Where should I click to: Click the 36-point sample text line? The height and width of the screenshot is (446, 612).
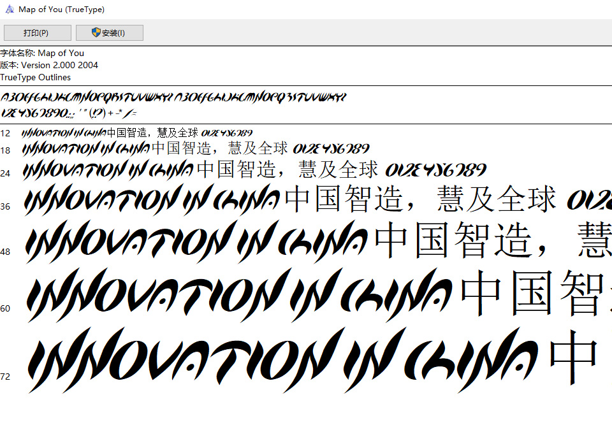click(317, 200)
